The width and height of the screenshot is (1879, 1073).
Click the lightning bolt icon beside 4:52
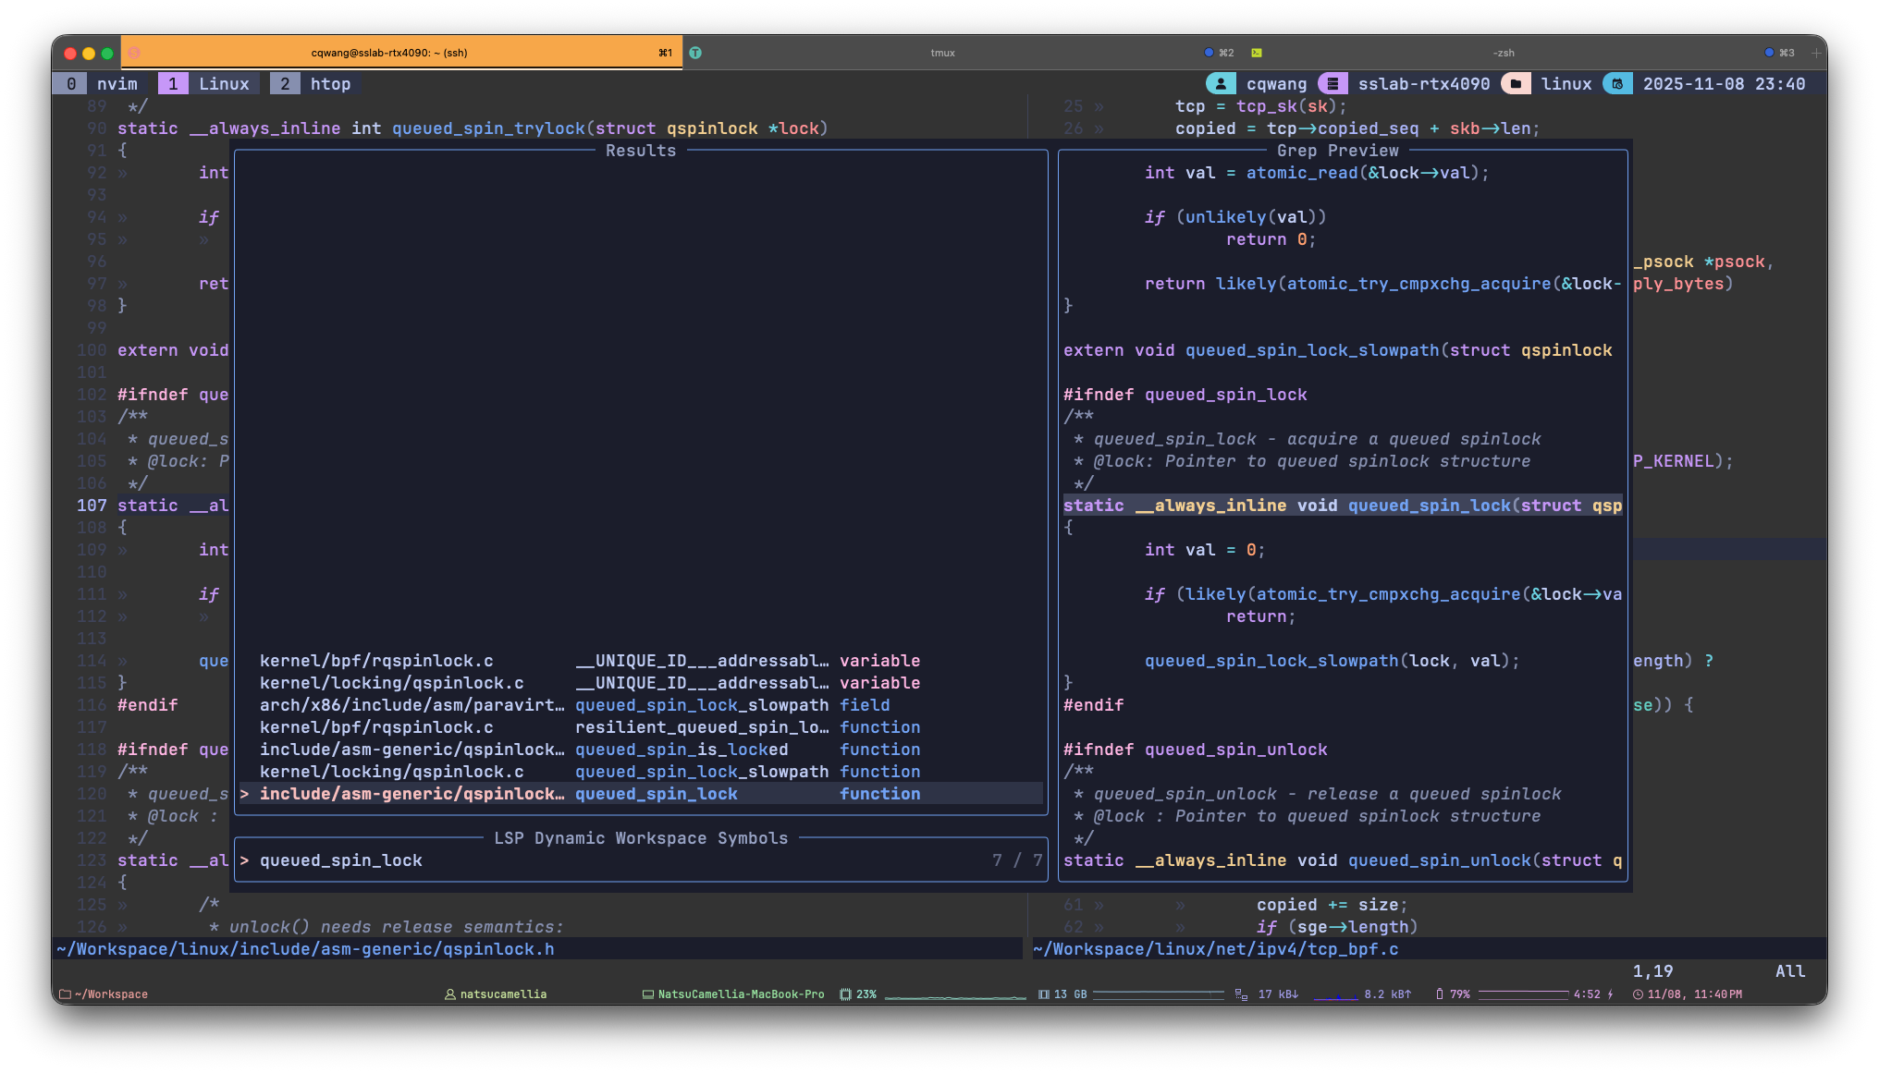1610,994
